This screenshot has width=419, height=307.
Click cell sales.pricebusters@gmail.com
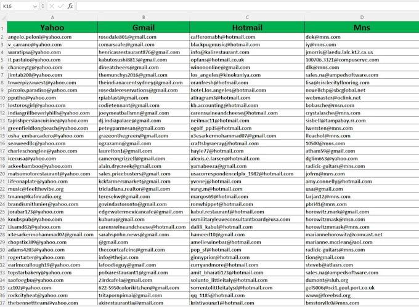point(144,174)
